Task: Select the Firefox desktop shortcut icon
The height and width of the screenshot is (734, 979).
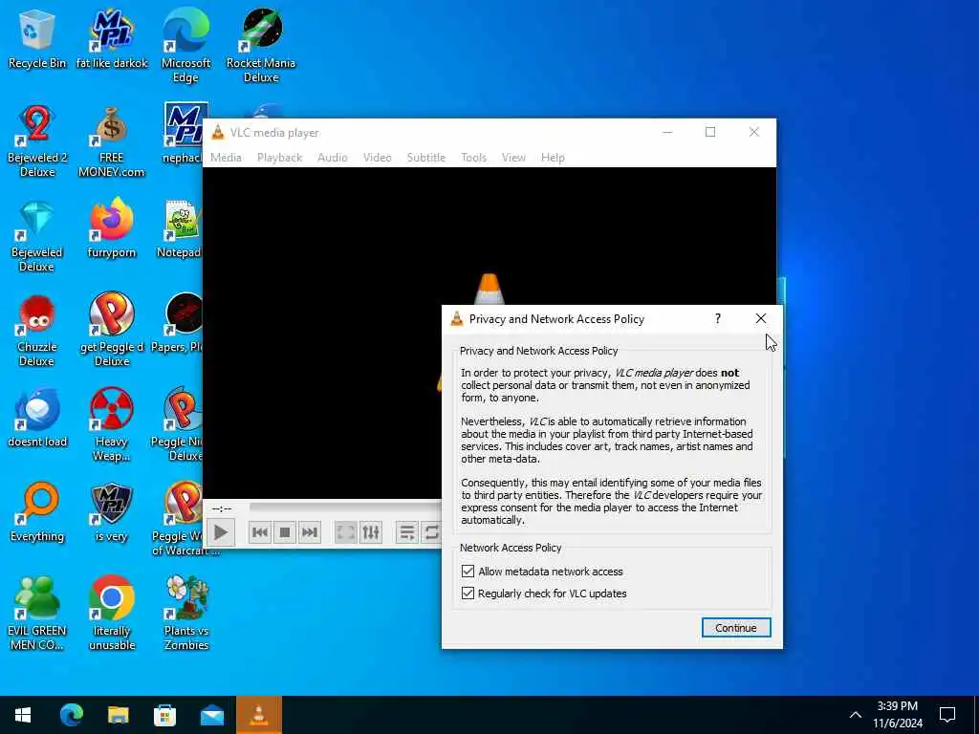Action: (112, 228)
